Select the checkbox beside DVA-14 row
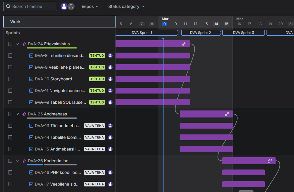The width and height of the screenshot is (294, 192). [10, 137]
